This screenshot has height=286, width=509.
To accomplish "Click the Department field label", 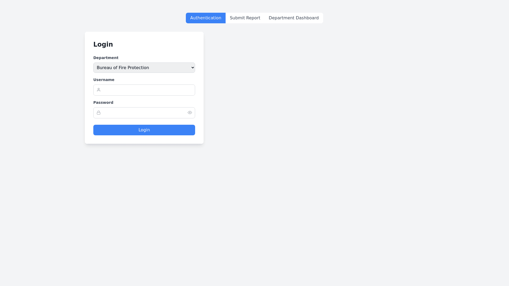I will pos(106,58).
